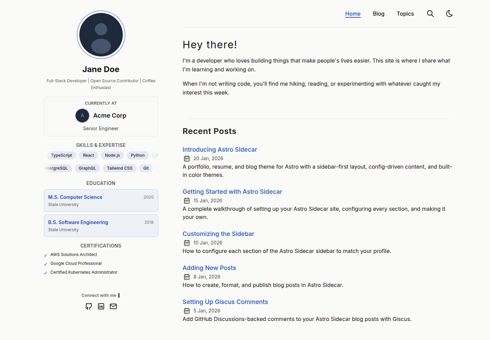Click the email envelope icon
Viewport: 490px width, 340px height.
pos(113,306)
